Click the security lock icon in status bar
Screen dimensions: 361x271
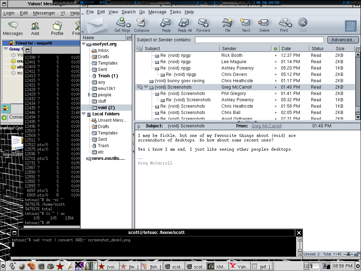coord(357,254)
